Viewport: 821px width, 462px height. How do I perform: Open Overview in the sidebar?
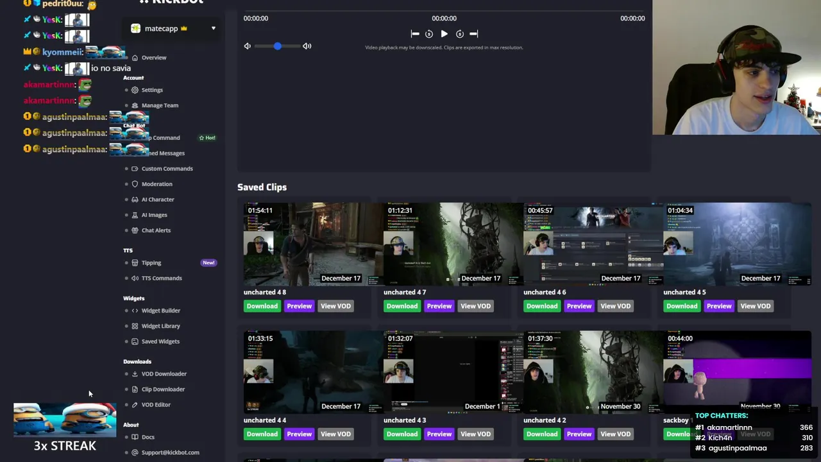(x=154, y=58)
